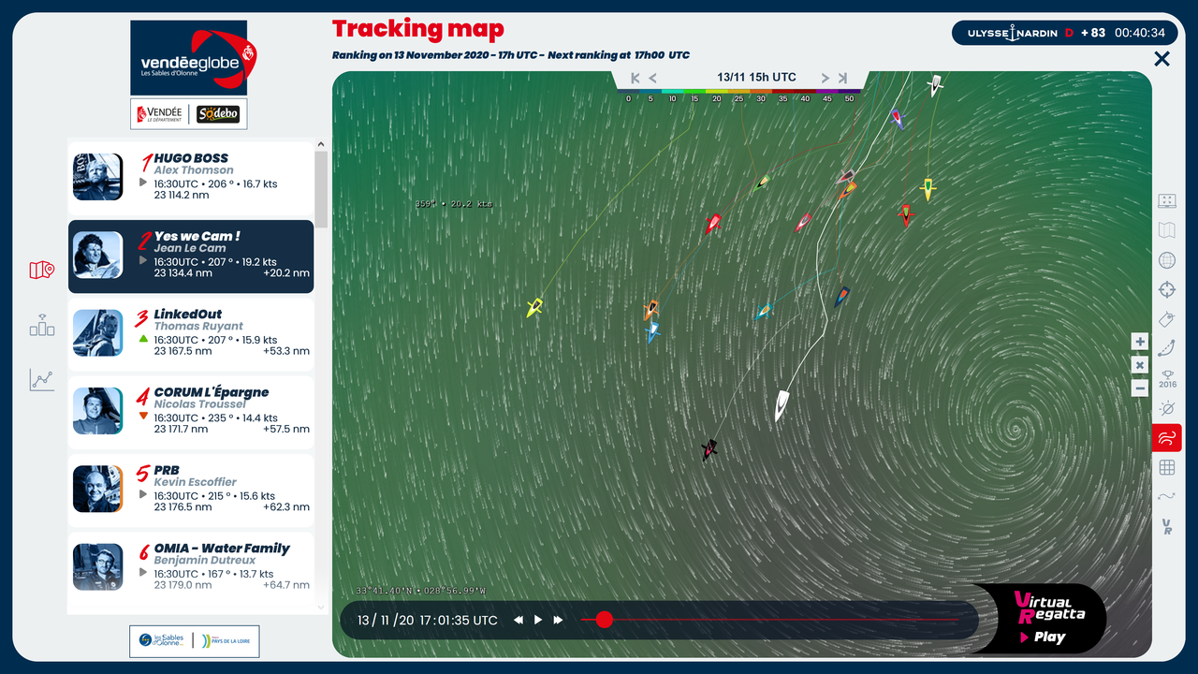
Task: Click the '23 114.2 nm' distance value
Action: [x=183, y=196]
